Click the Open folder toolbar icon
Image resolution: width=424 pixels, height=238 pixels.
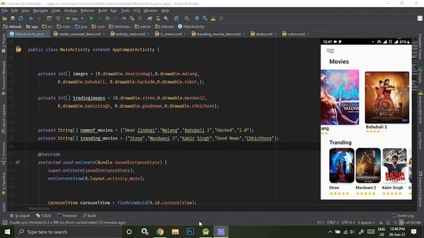5,19
